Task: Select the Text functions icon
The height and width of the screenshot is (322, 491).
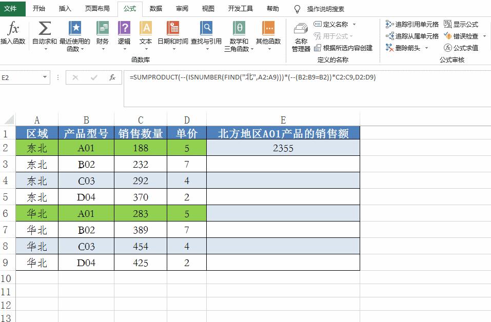Action: coord(145,28)
